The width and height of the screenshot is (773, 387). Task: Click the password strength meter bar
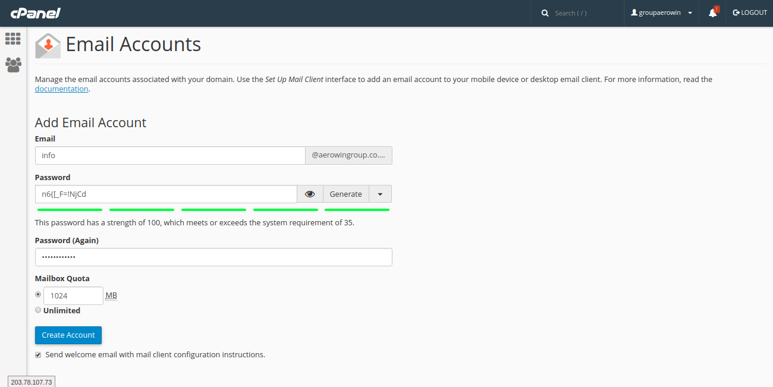tap(213, 210)
